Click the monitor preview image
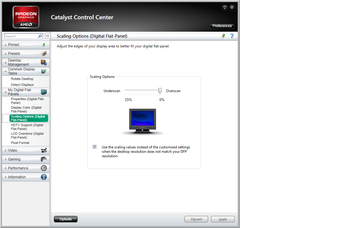Viewport: 341px width, 228px height. [x=143, y=122]
